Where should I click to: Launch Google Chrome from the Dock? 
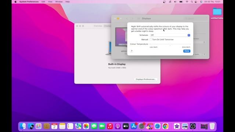click(165, 126)
